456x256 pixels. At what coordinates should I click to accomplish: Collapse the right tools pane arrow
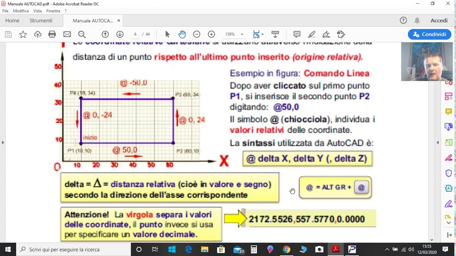pos(437,143)
